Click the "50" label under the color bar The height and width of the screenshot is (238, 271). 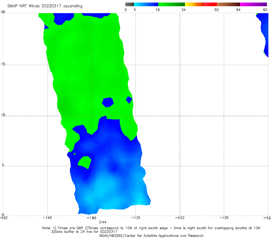(216, 10)
